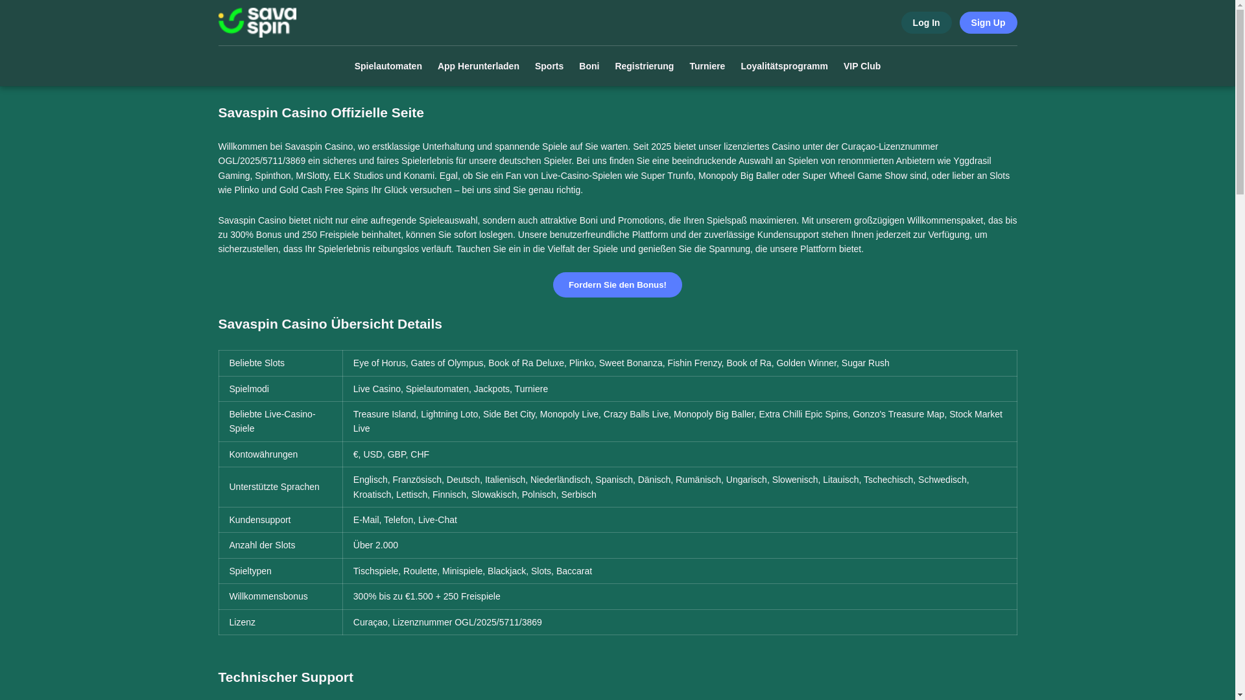Click 'Treasure Island, Lightning Loto' cell

(x=680, y=421)
